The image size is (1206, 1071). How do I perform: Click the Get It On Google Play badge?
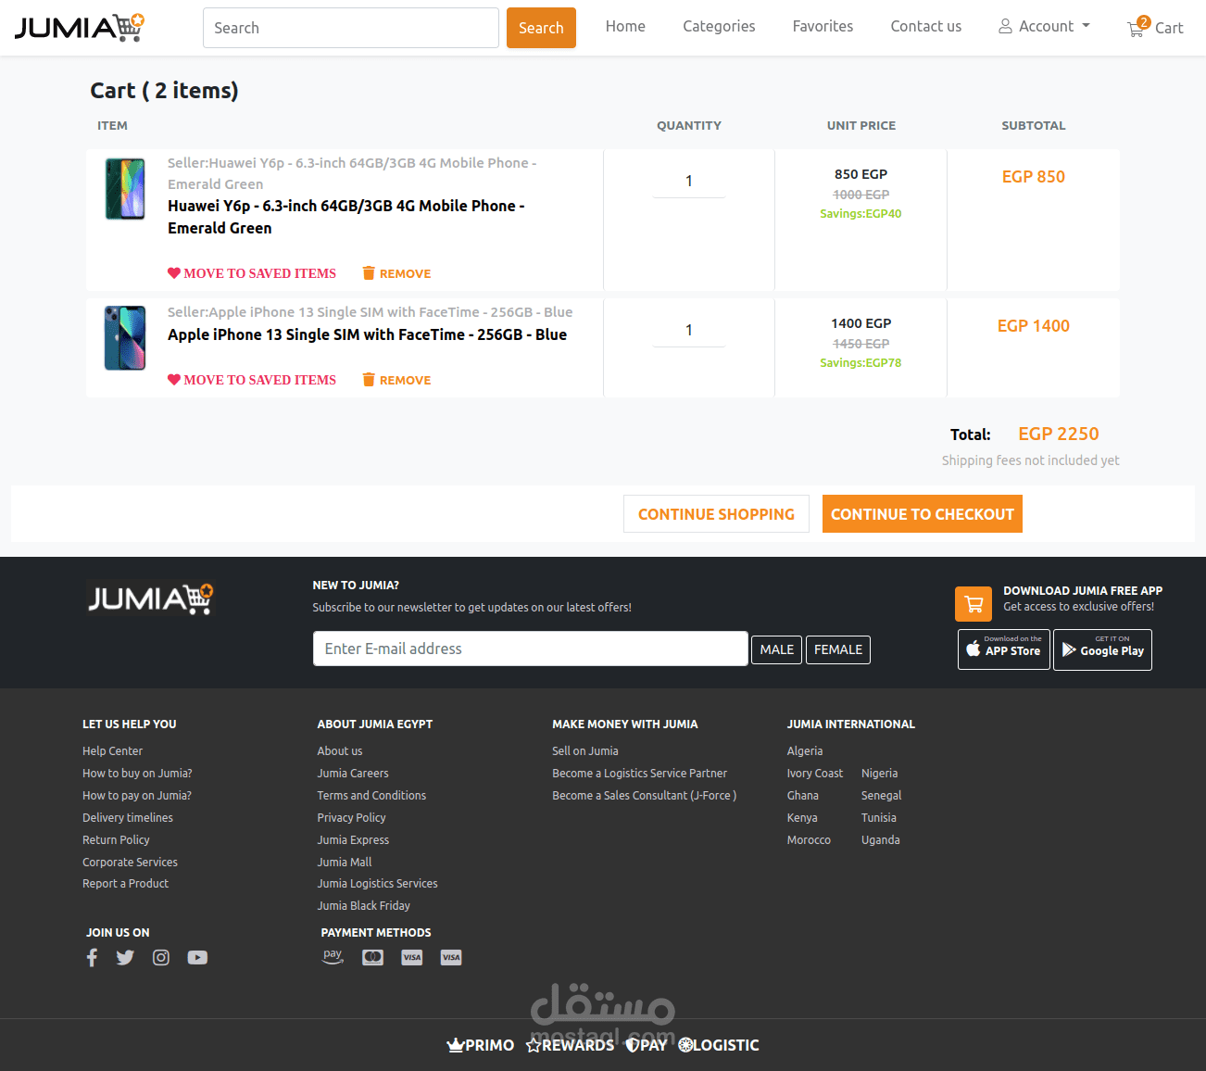(1102, 649)
